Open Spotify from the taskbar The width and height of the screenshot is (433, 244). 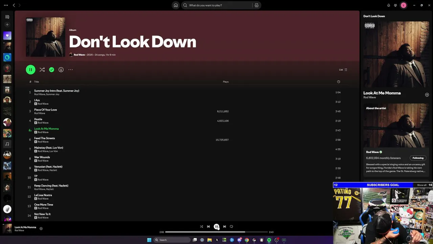[269, 240]
